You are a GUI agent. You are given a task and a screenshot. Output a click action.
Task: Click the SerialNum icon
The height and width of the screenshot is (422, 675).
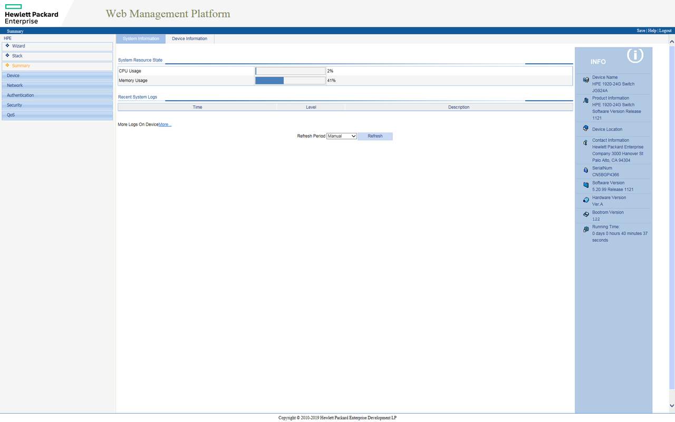click(x=586, y=170)
